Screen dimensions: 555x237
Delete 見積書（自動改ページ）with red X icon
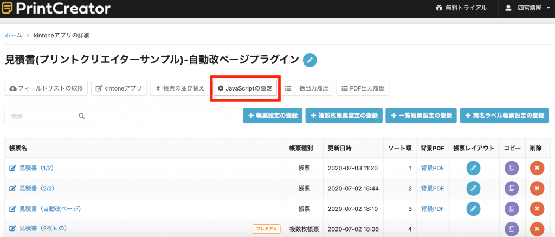pos(537,209)
